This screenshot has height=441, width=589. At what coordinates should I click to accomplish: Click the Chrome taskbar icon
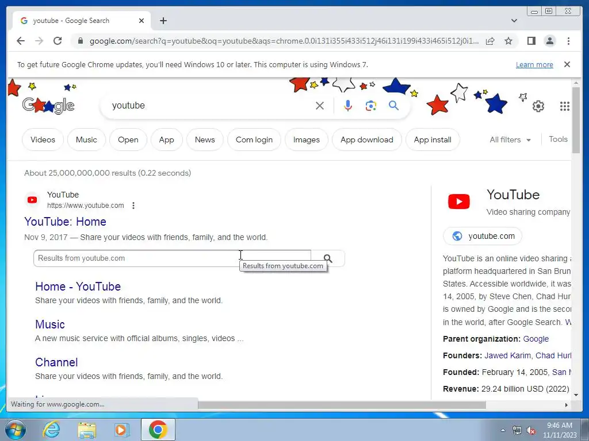[x=158, y=430]
